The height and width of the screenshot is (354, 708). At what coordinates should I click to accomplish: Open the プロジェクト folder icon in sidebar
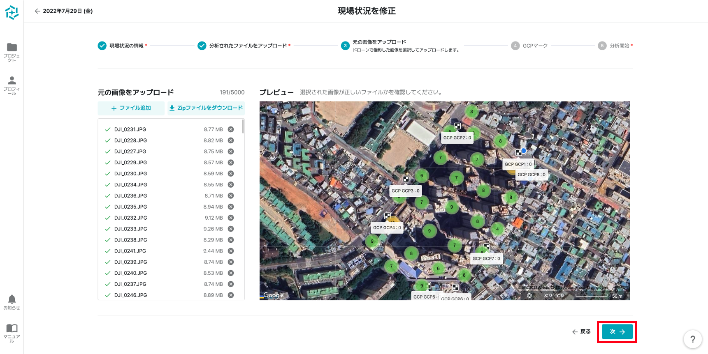pos(12,48)
